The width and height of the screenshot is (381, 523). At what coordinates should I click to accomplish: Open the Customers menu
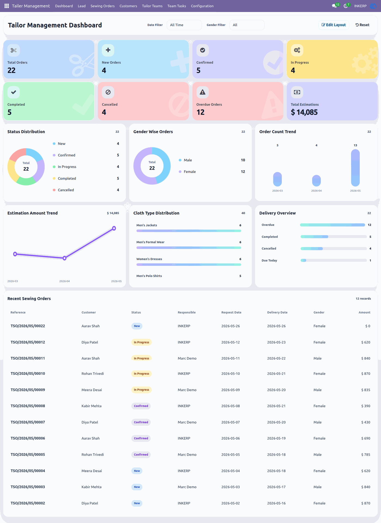128,6
